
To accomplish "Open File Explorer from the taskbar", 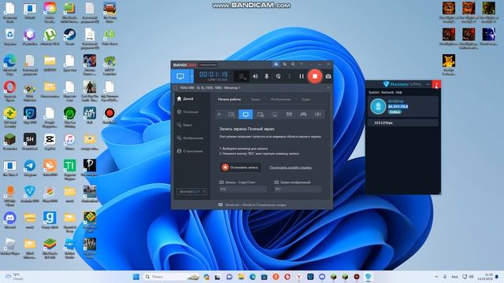I will coord(241,277).
